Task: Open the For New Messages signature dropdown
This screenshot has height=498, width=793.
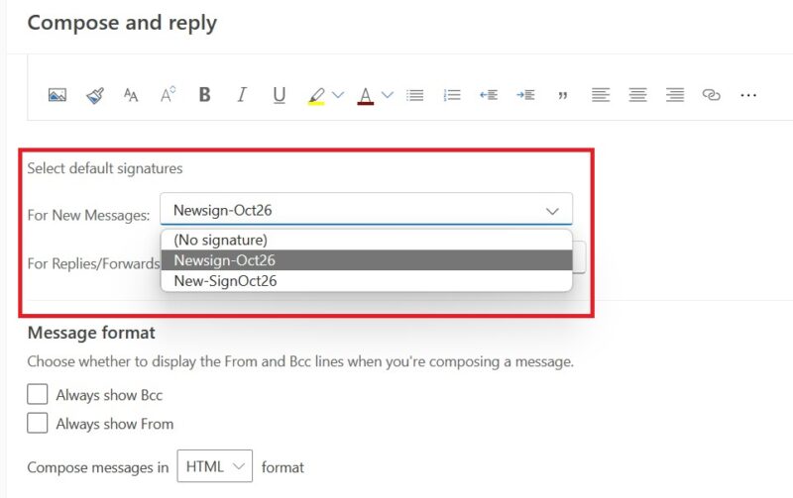Action: coord(366,209)
